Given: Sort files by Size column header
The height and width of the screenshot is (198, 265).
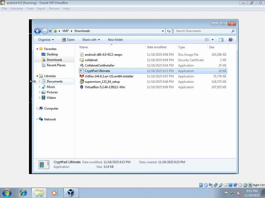Looking at the screenshot, I should [217, 47].
